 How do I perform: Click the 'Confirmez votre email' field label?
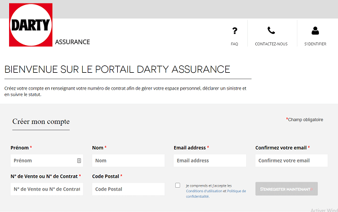tap(281, 148)
